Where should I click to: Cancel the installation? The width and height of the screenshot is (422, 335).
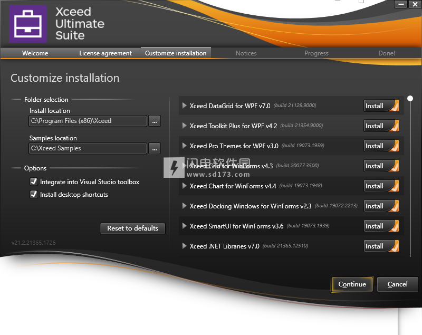point(398,284)
